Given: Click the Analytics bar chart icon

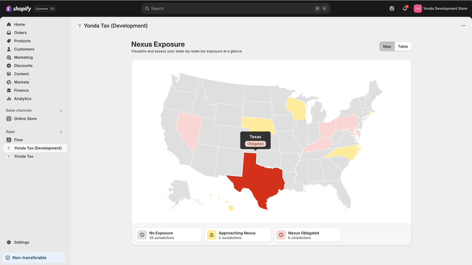Looking at the screenshot, I should click(9, 99).
